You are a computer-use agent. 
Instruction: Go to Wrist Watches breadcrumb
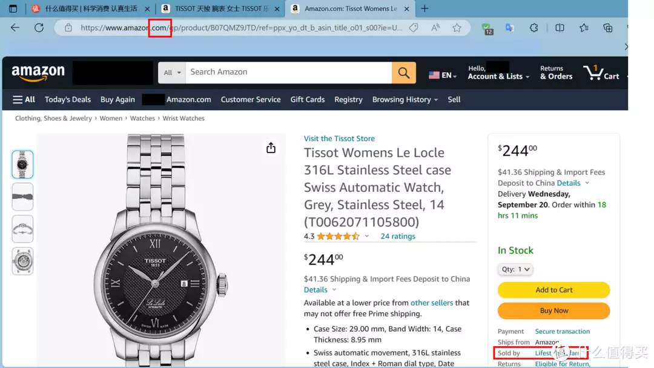[x=183, y=119]
